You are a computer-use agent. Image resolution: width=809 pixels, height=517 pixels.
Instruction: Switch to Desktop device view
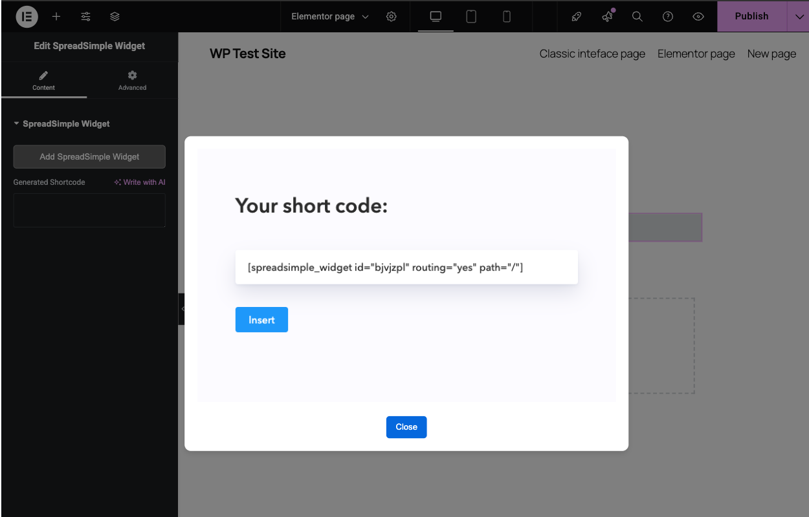click(436, 16)
